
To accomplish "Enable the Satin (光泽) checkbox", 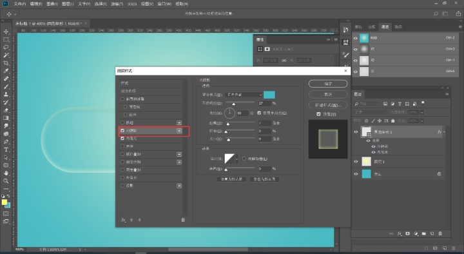I will (122, 146).
